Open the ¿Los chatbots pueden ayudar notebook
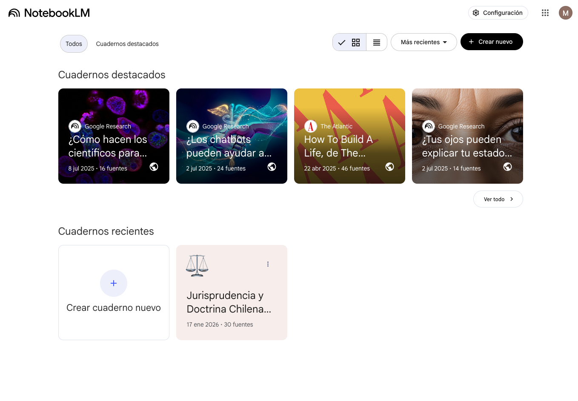This screenshot has width=578, height=401. (x=232, y=136)
